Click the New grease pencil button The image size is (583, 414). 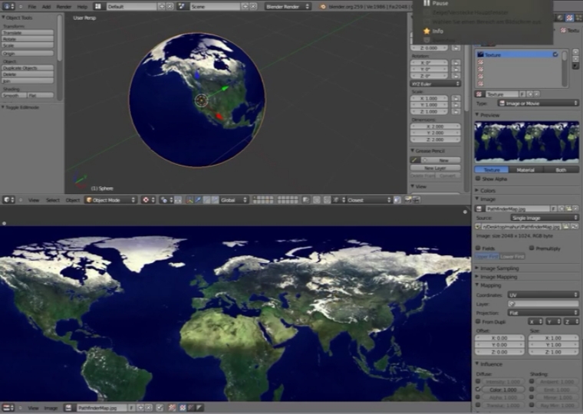(441, 159)
